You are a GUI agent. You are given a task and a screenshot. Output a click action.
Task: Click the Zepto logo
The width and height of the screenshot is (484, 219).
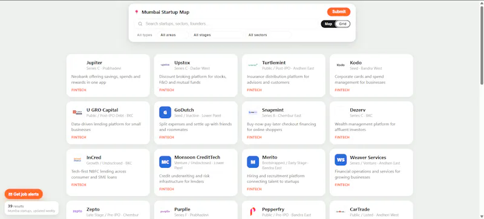click(x=77, y=212)
